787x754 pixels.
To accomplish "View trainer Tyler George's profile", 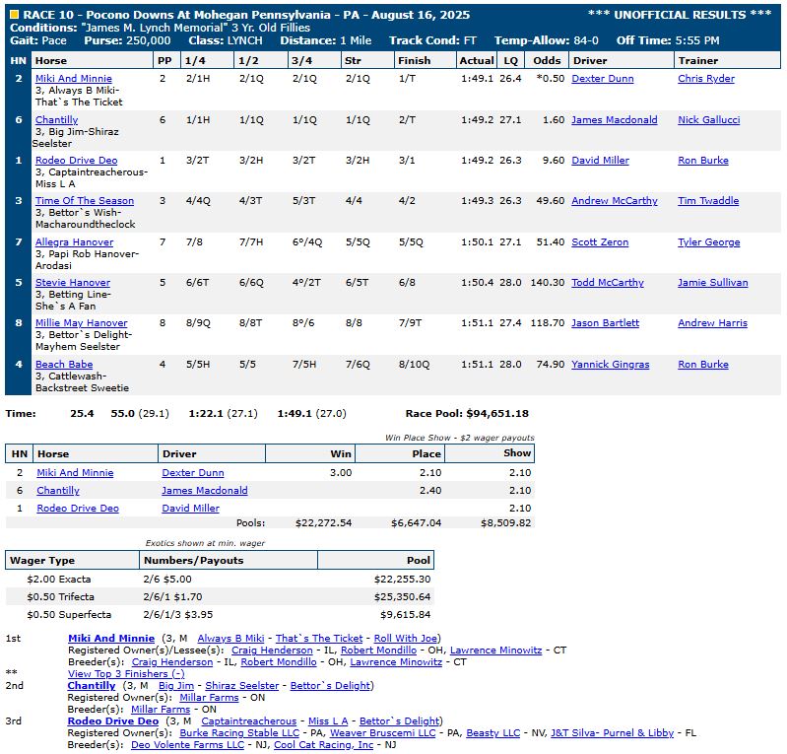I will pos(708,242).
